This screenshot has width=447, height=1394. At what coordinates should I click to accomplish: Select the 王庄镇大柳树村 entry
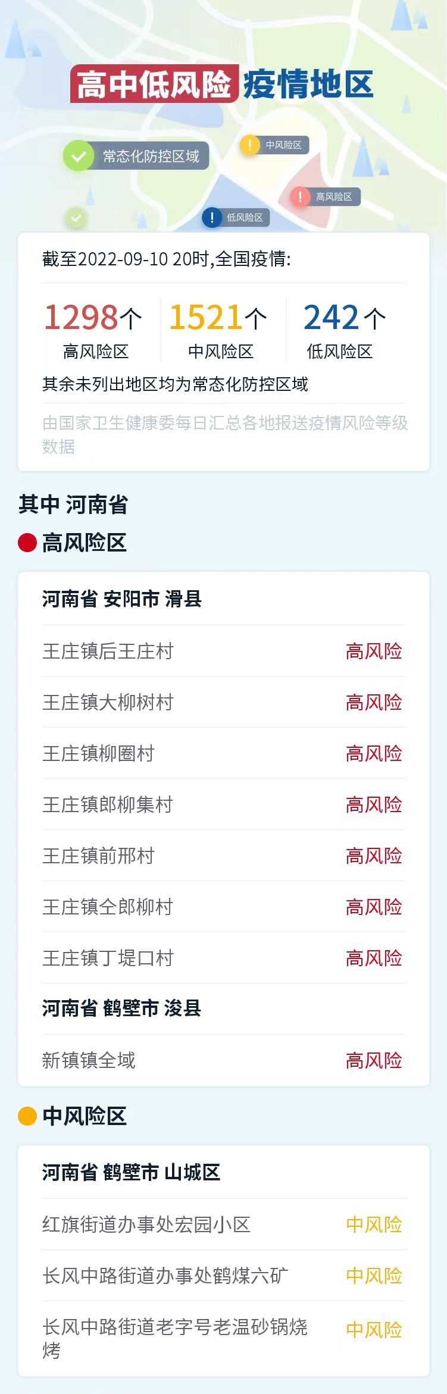[x=223, y=702]
